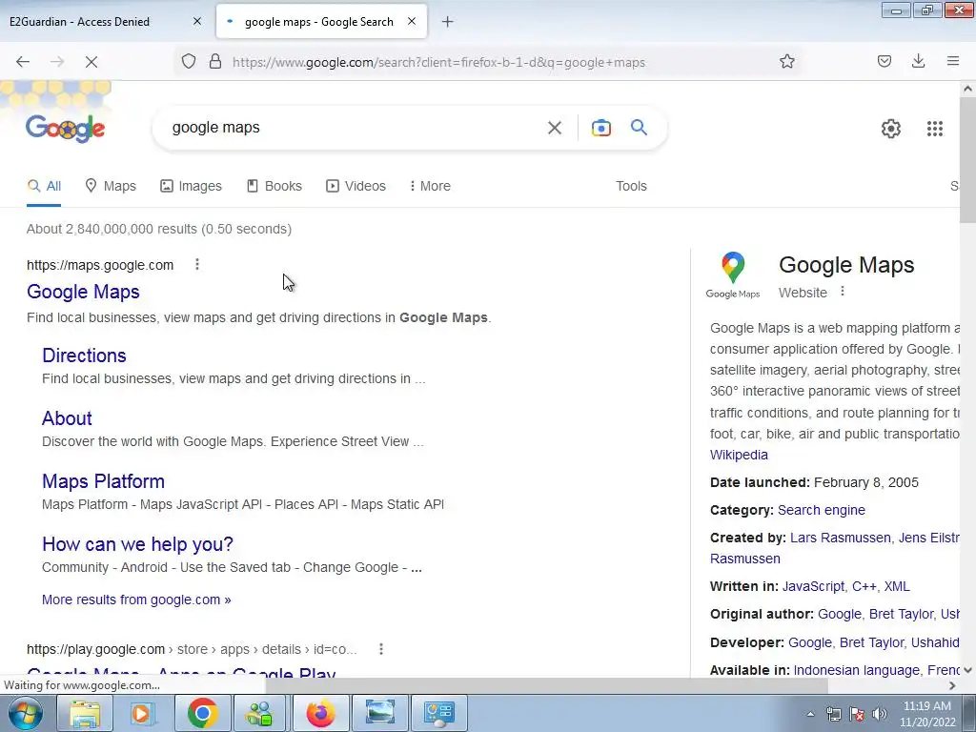Open the About sitelink
Image resolution: width=976 pixels, height=732 pixels.
tap(68, 418)
